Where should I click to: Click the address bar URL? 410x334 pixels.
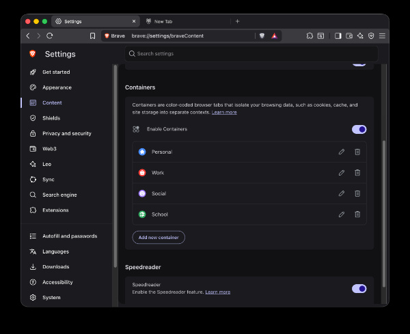click(x=167, y=36)
